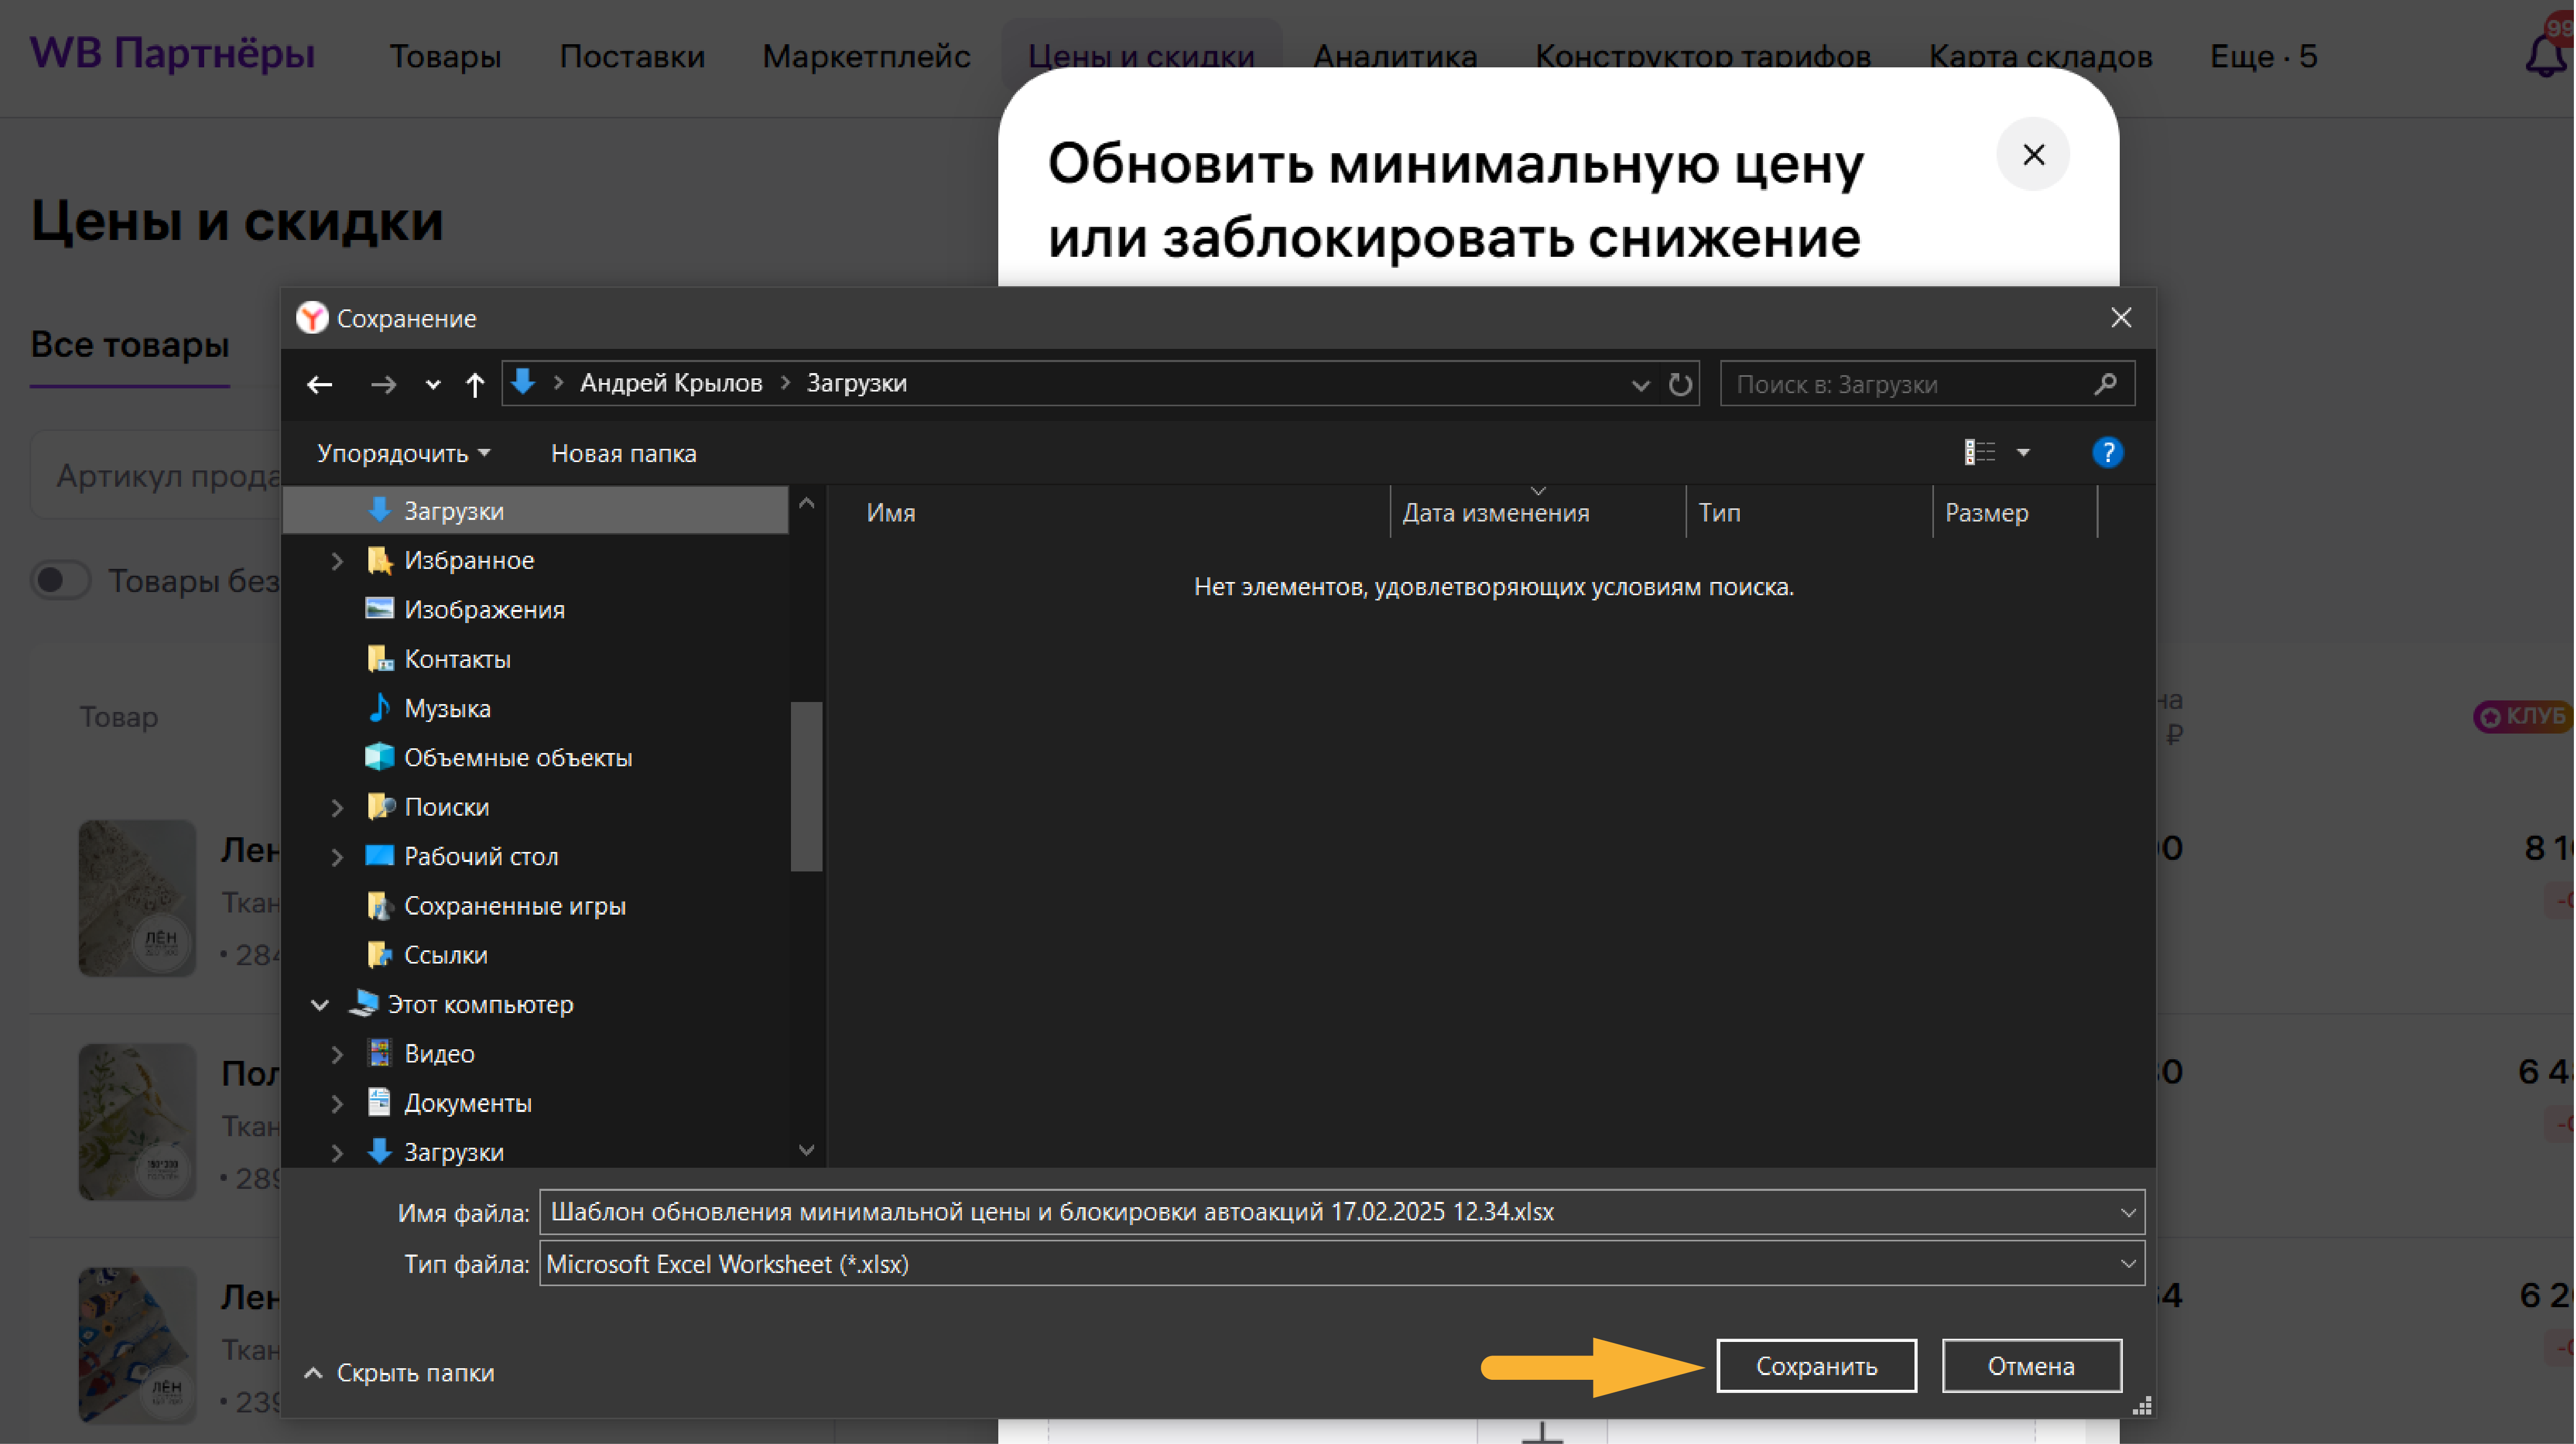Open view options dropdown arrow
Viewport: 2576px width, 1444px height.
point(2023,453)
